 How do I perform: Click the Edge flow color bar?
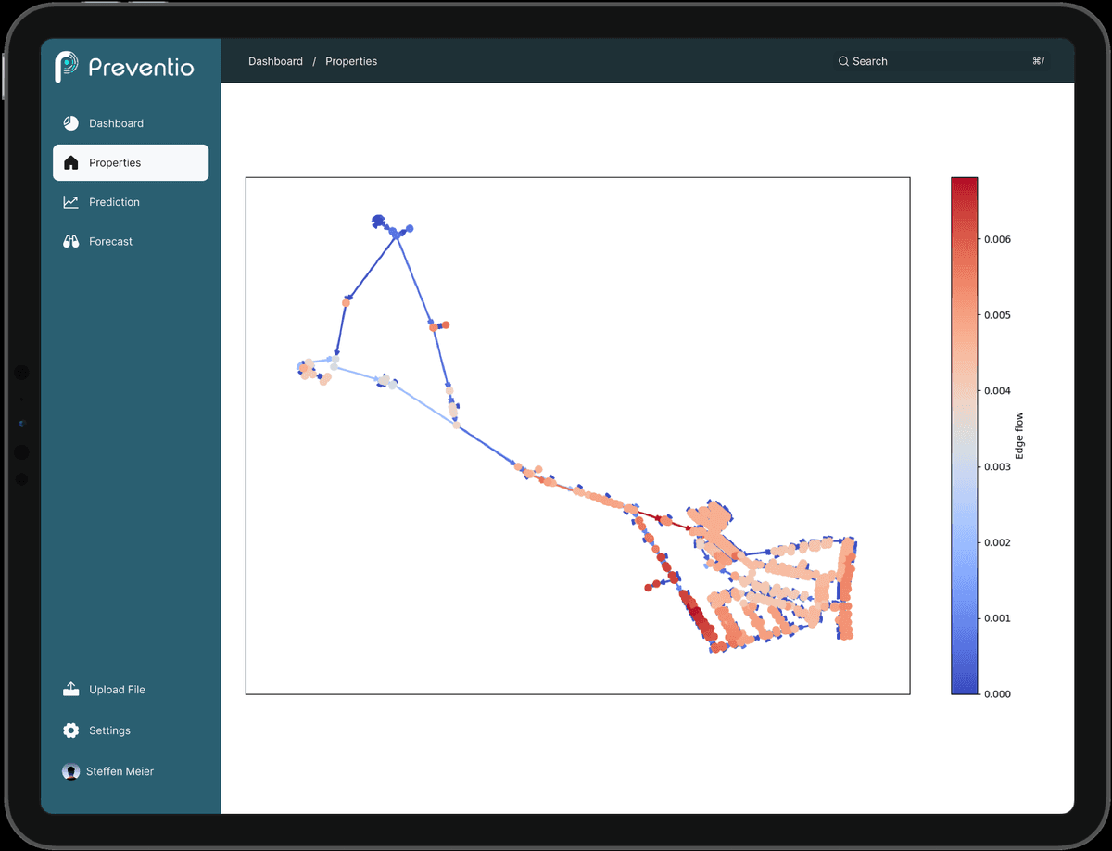[964, 435]
